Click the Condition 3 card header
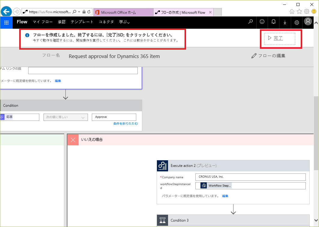 point(233,220)
